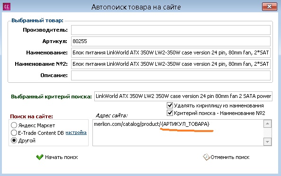281x176 pixels.
Task: Toggle Удалять кириллицу из наименования checkbox
Action: (170, 106)
